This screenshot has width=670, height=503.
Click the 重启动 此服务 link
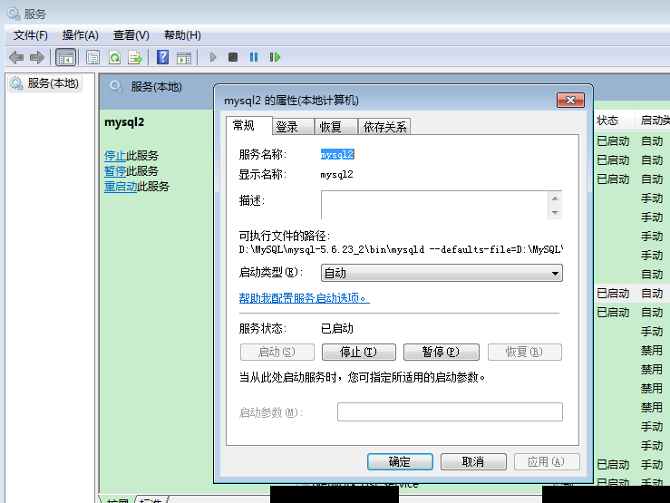[x=121, y=186]
